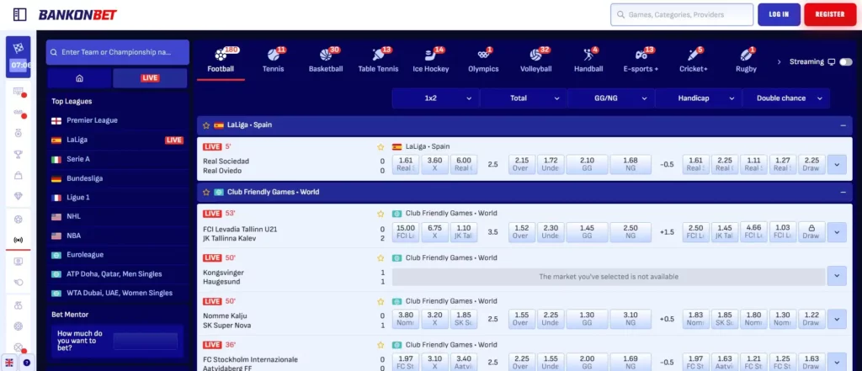The height and width of the screenshot is (371, 862).
Task: Bet 2.50 NG on FCI Levadia match
Action: point(630,231)
